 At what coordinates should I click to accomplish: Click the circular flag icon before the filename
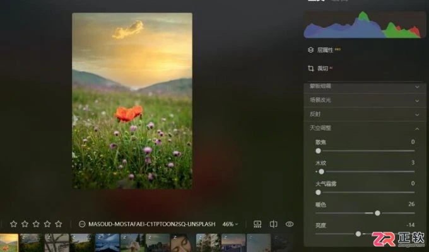[82, 224]
